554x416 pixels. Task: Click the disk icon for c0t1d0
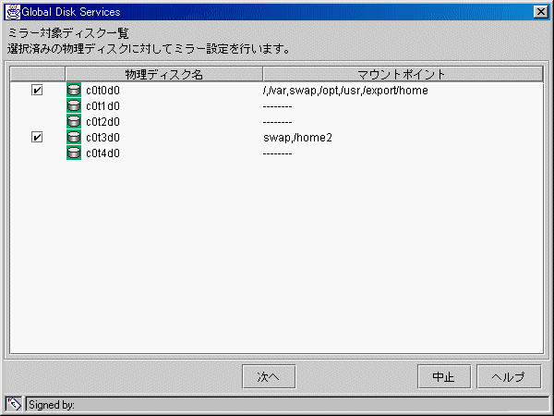point(74,105)
